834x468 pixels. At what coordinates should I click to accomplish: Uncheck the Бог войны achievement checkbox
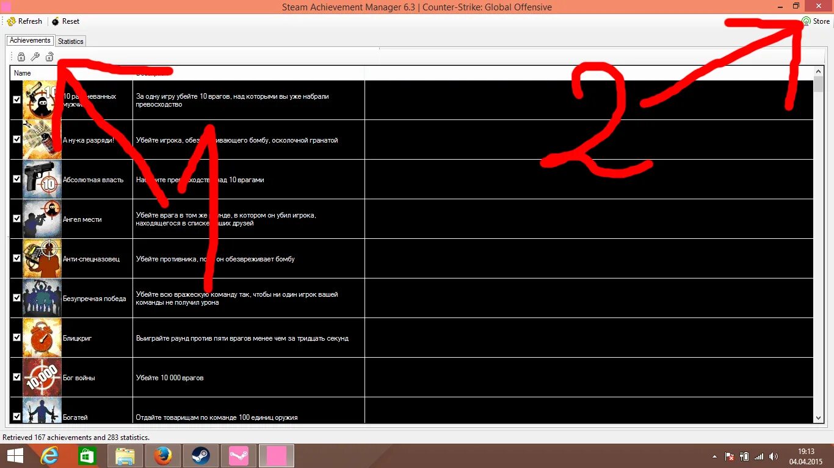click(17, 377)
